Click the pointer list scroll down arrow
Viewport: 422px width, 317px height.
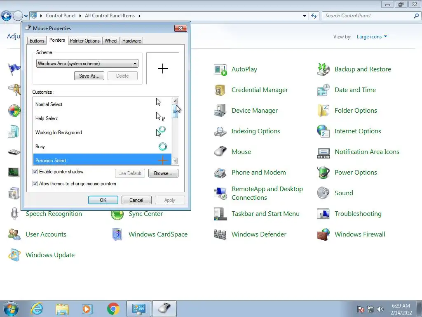175,161
